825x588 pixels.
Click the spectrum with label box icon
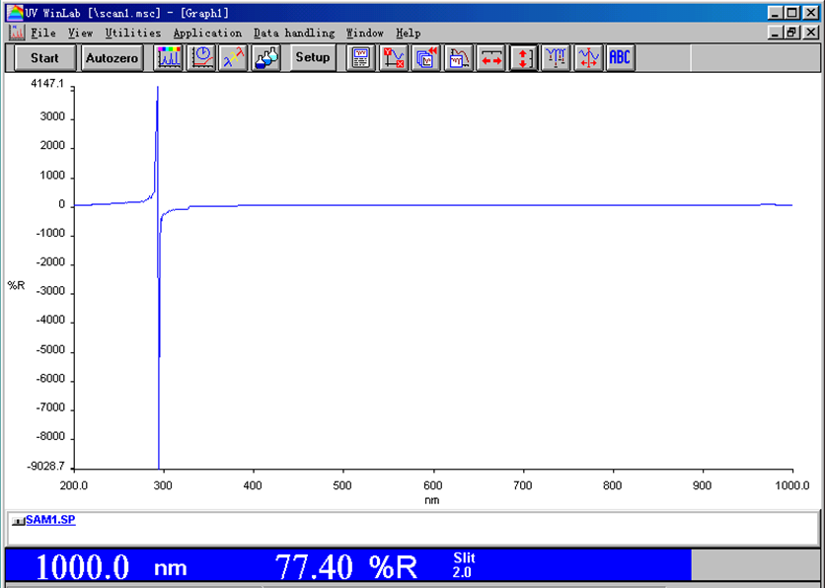pyautogui.click(x=459, y=58)
